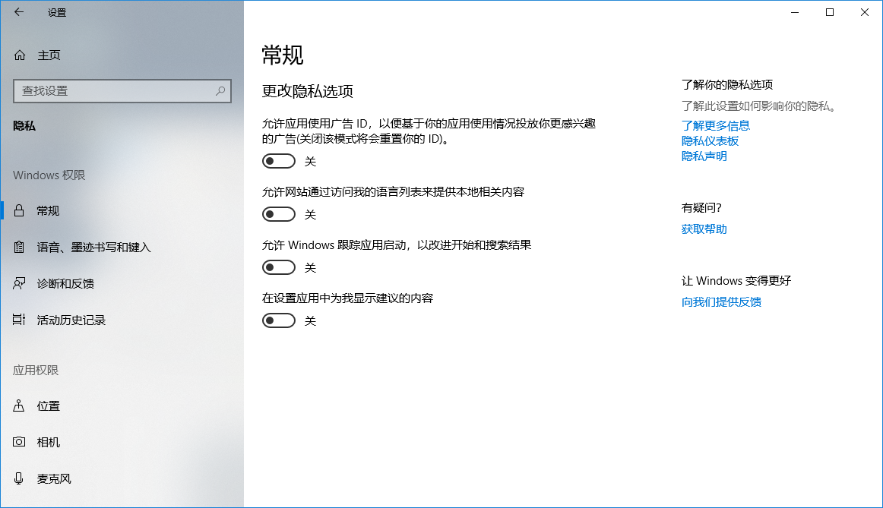The width and height of the screenshot is (883, 508).
Task: Toggle Windows app launch tracking switch
Action: point(279,267)
